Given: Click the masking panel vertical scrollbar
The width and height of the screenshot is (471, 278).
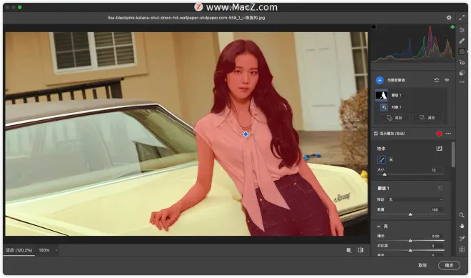Looking at the screenshot, I should coord(453,154).
